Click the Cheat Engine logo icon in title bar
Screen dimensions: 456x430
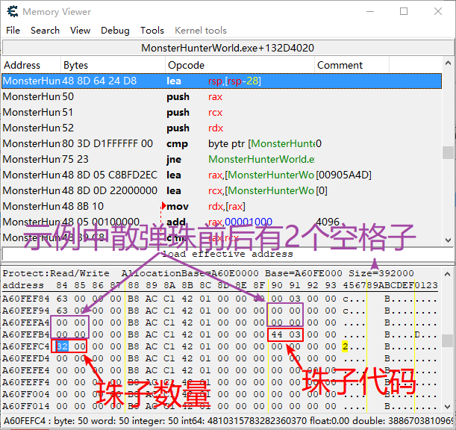coord(13,12)
